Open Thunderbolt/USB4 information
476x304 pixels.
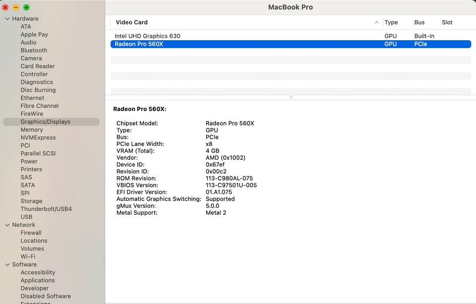point(46,209)
